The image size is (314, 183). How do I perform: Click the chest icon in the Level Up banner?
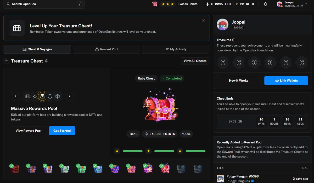pos(17,28)
